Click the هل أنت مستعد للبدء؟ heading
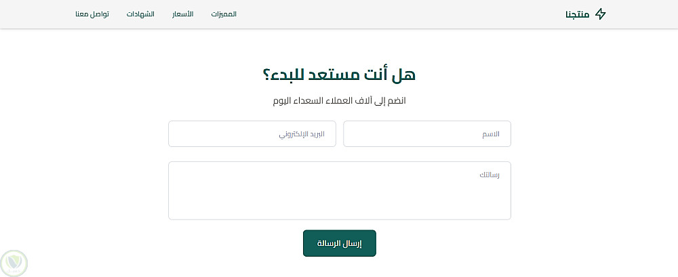This screenshot has height=277, width=678. [x=339, y=74]
